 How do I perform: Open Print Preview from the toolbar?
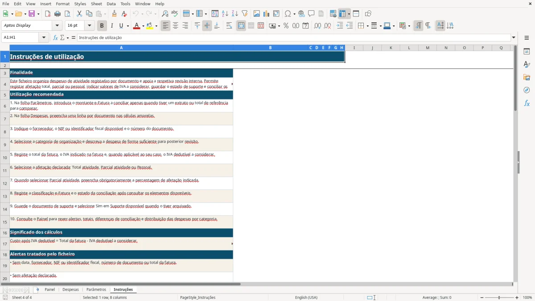67,14
